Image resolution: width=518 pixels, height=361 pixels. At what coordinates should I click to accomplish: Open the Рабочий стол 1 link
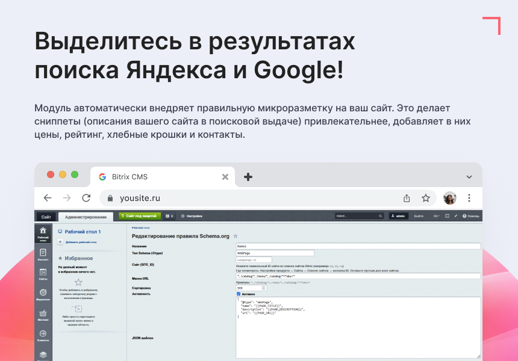click(x=83, y=232)
